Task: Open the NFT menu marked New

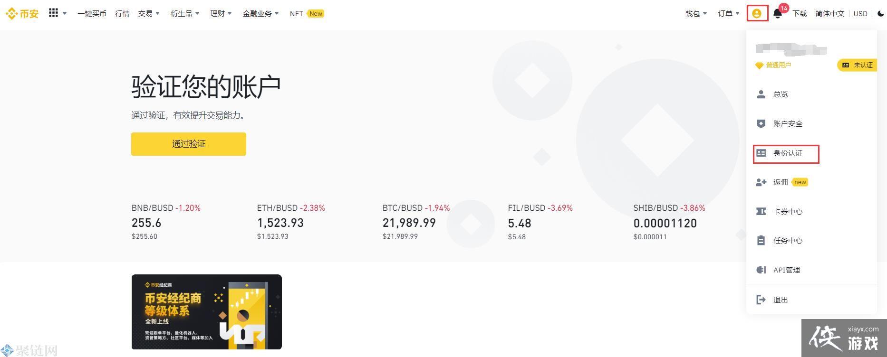Action: (296, 13)
